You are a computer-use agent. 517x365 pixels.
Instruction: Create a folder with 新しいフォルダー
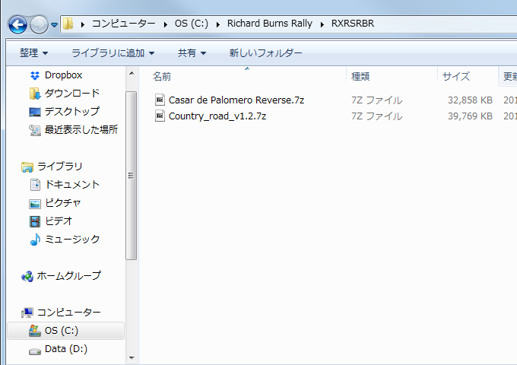click(265, 52)
